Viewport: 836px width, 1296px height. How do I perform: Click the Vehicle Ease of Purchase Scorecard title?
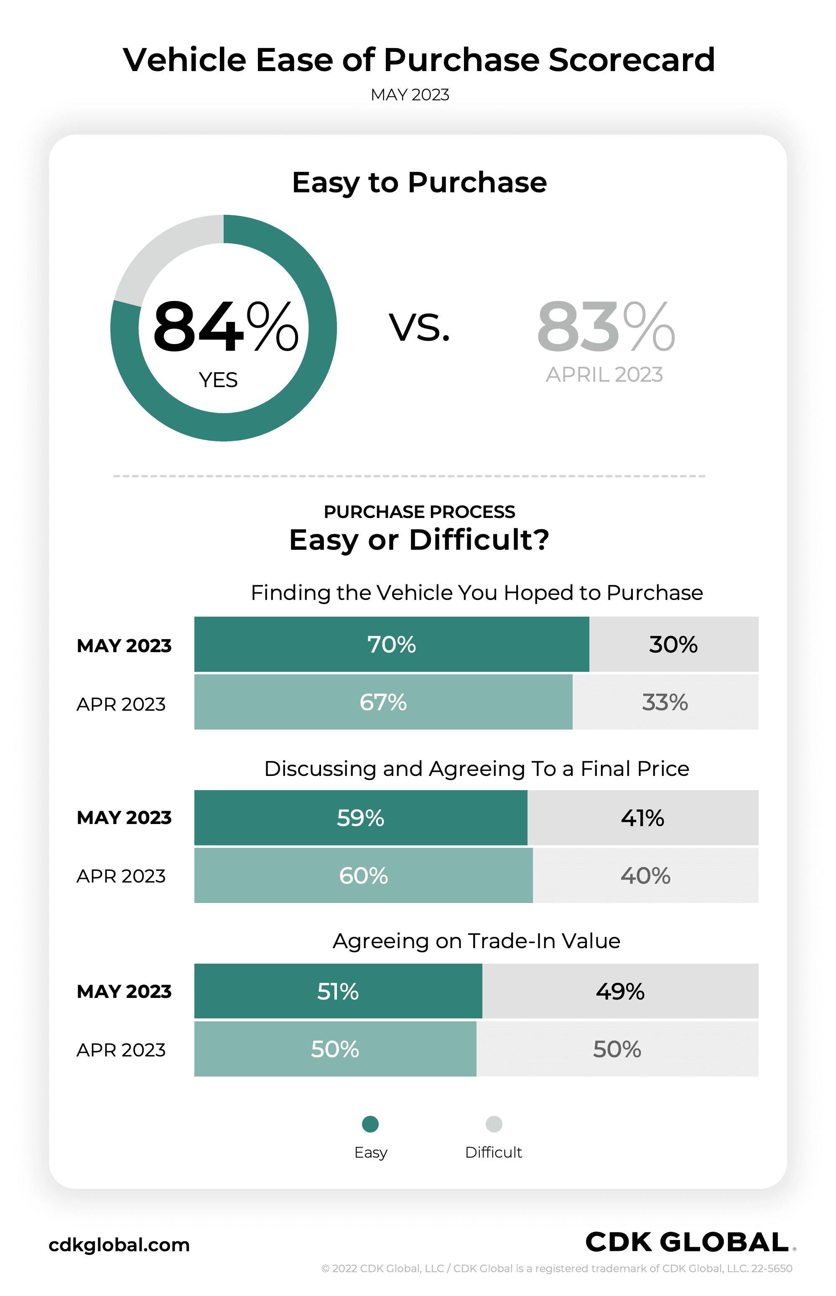point(418,59)
